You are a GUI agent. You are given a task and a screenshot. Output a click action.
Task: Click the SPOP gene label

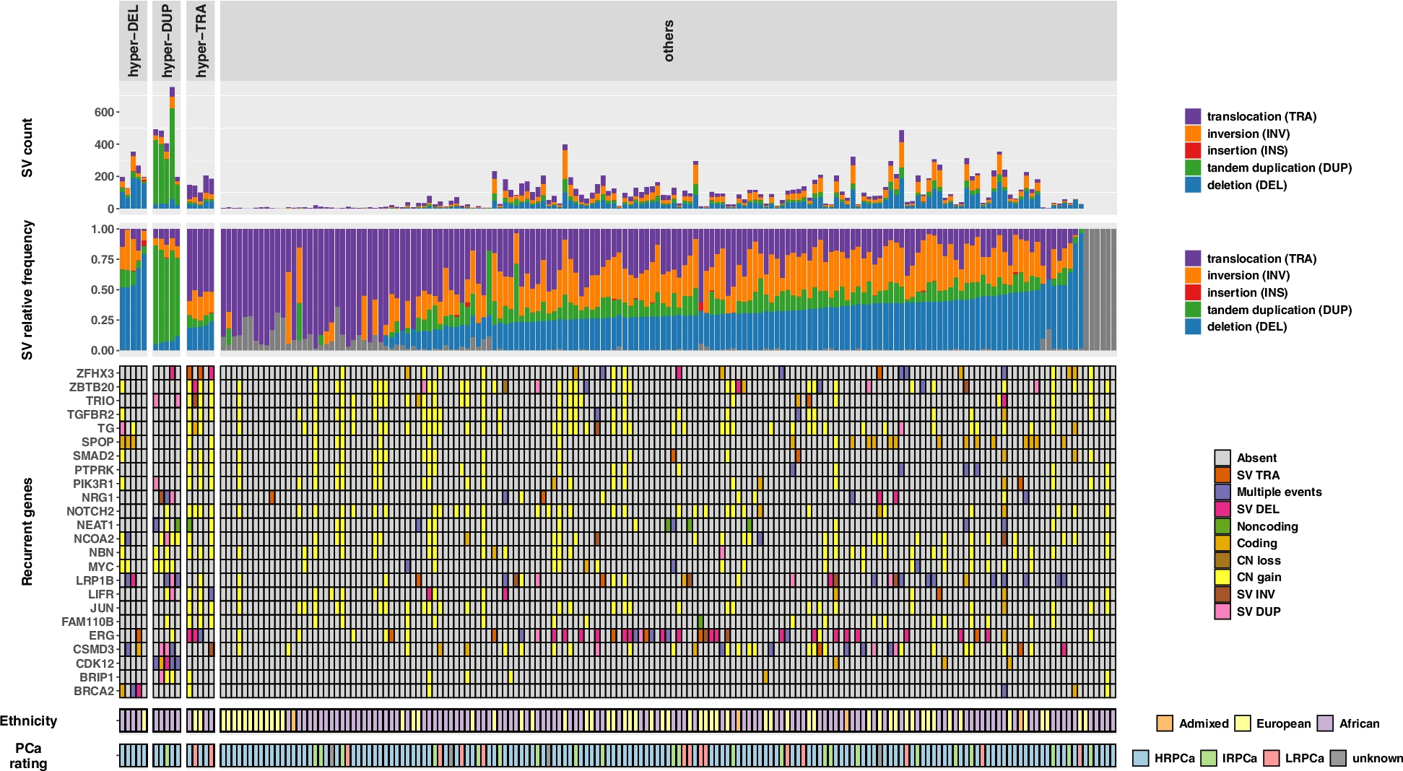pyautogui.click(x=97, y=442)
